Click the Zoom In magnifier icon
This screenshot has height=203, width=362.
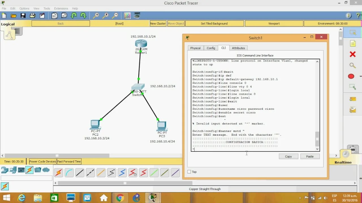click(x=96, y=16)
